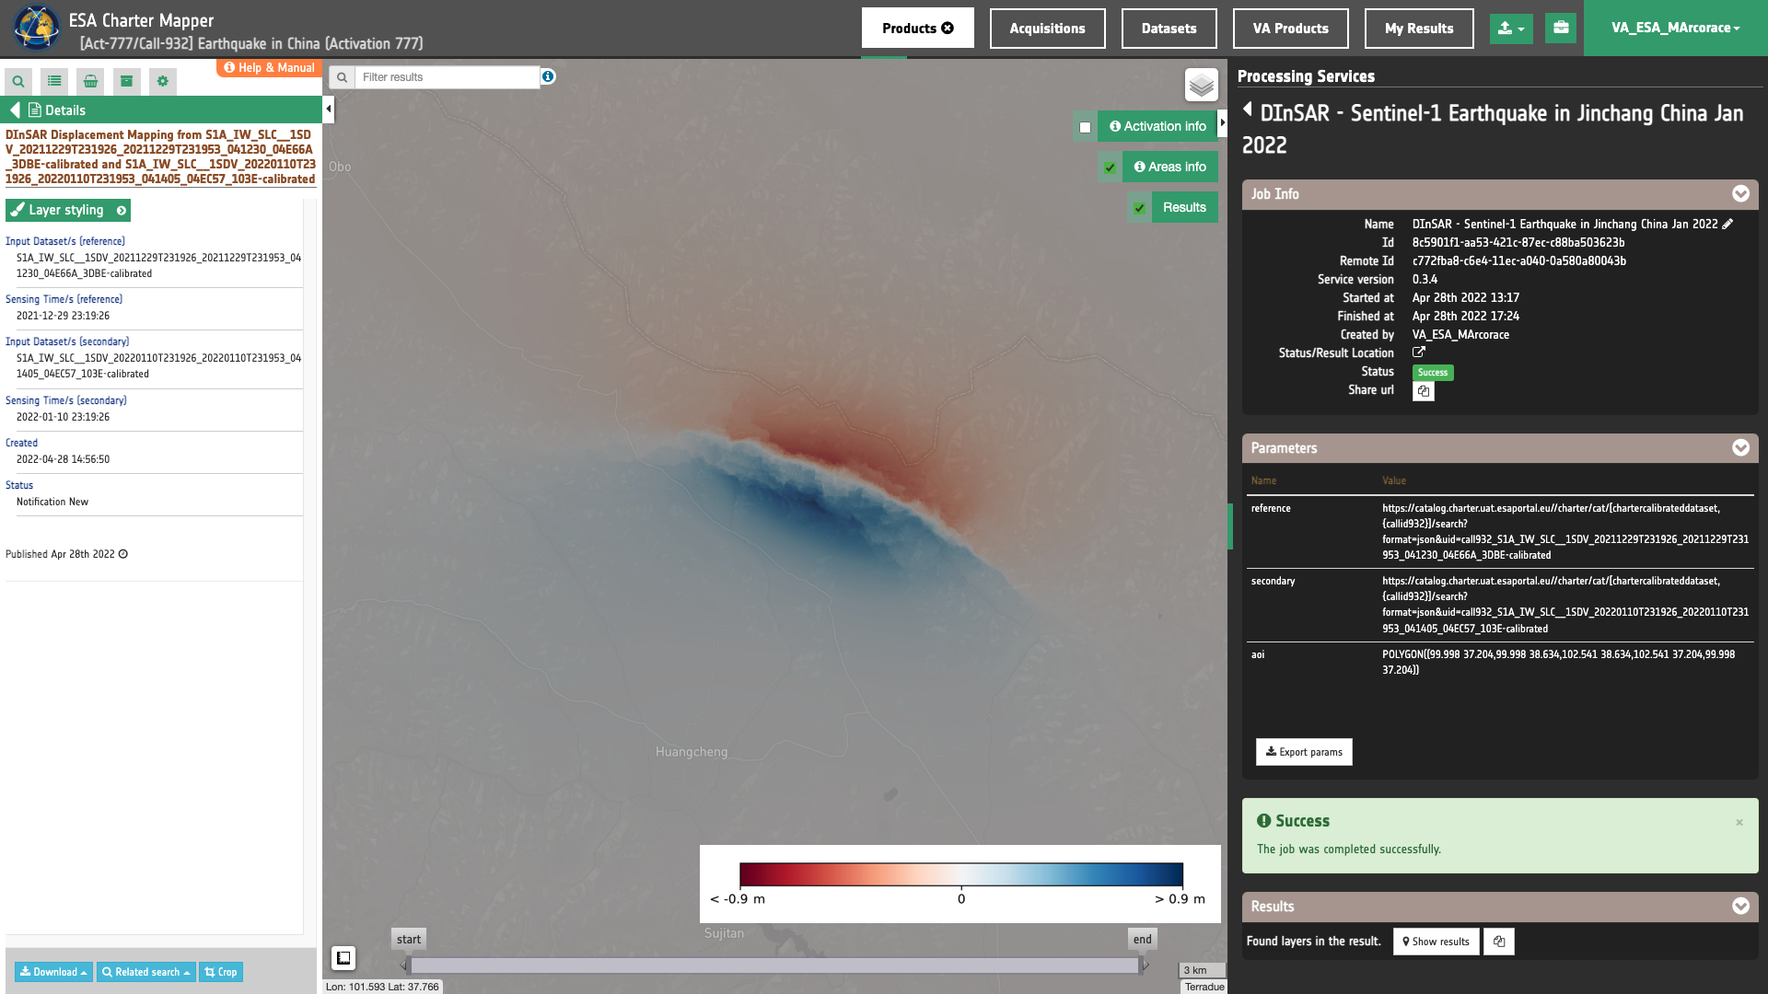The width and height of the screenshot is (1768, 994).
Task: Click the Activation info button
Action: coord(1157,127)
